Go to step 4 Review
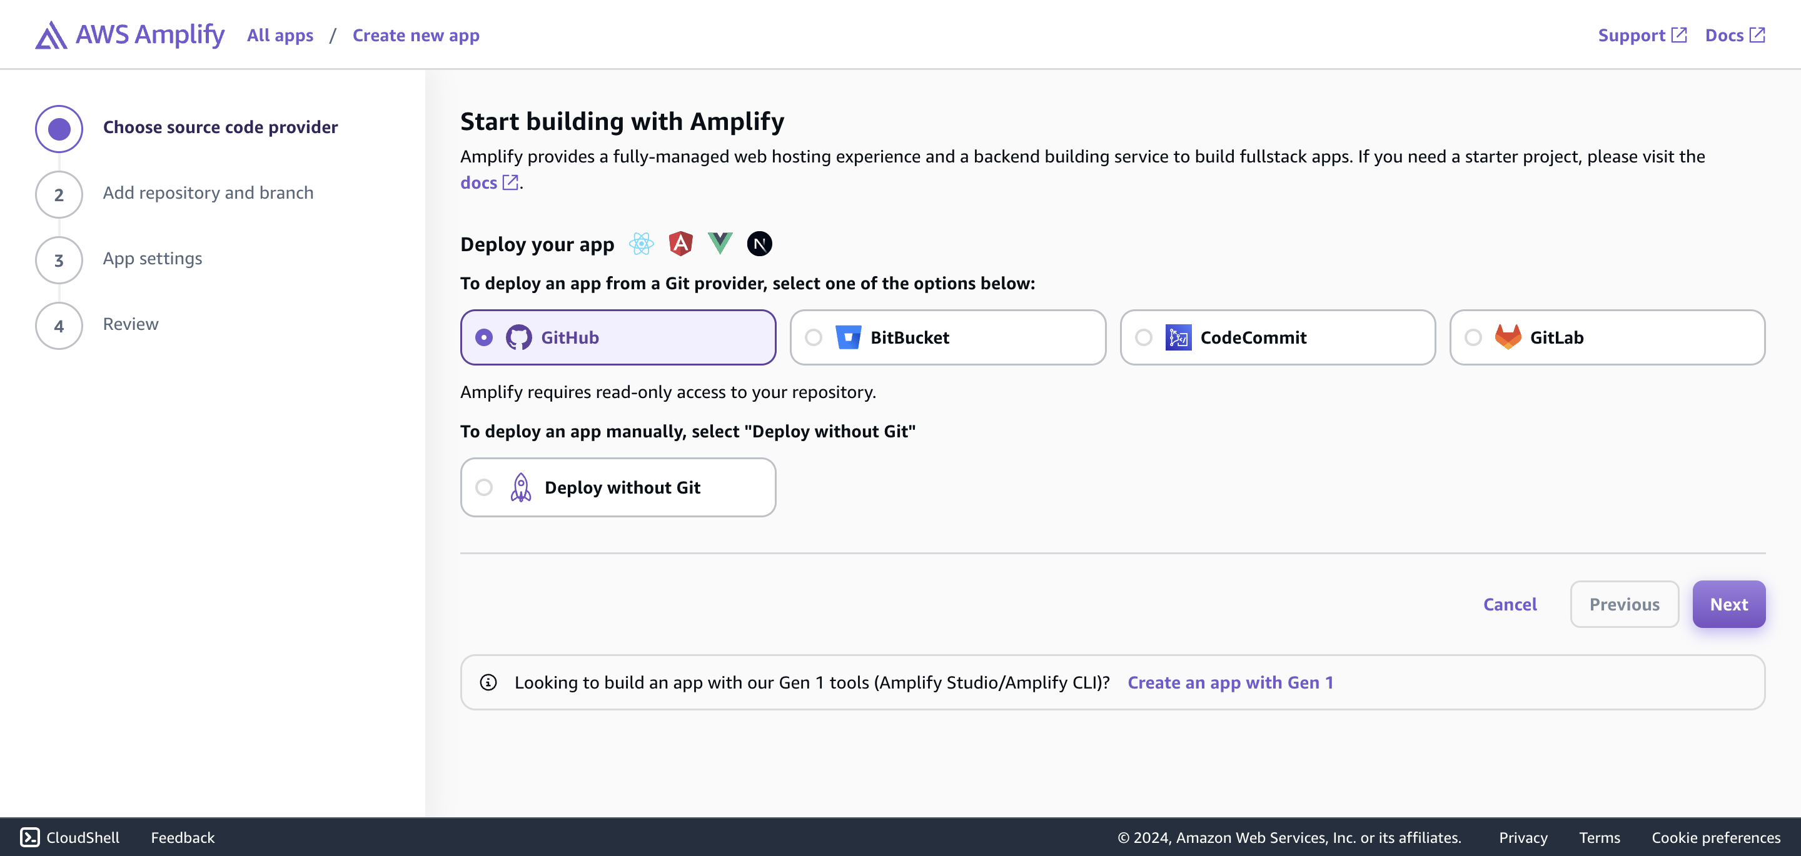The height and width of the screenshot is (856, 1801). 131,324
